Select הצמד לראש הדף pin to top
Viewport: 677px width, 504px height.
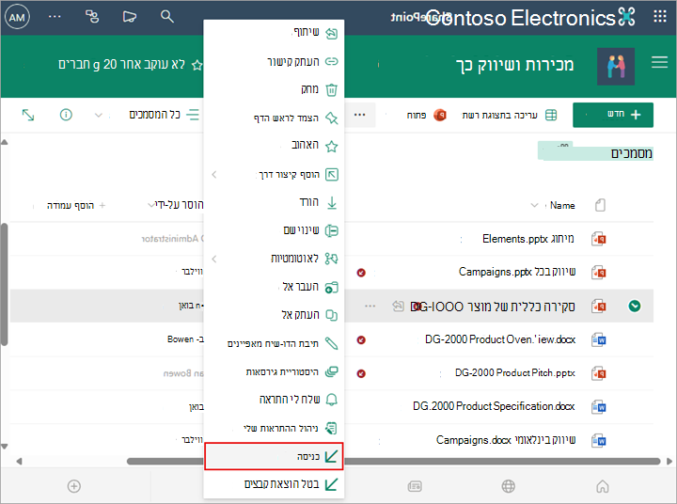point(274,118)
